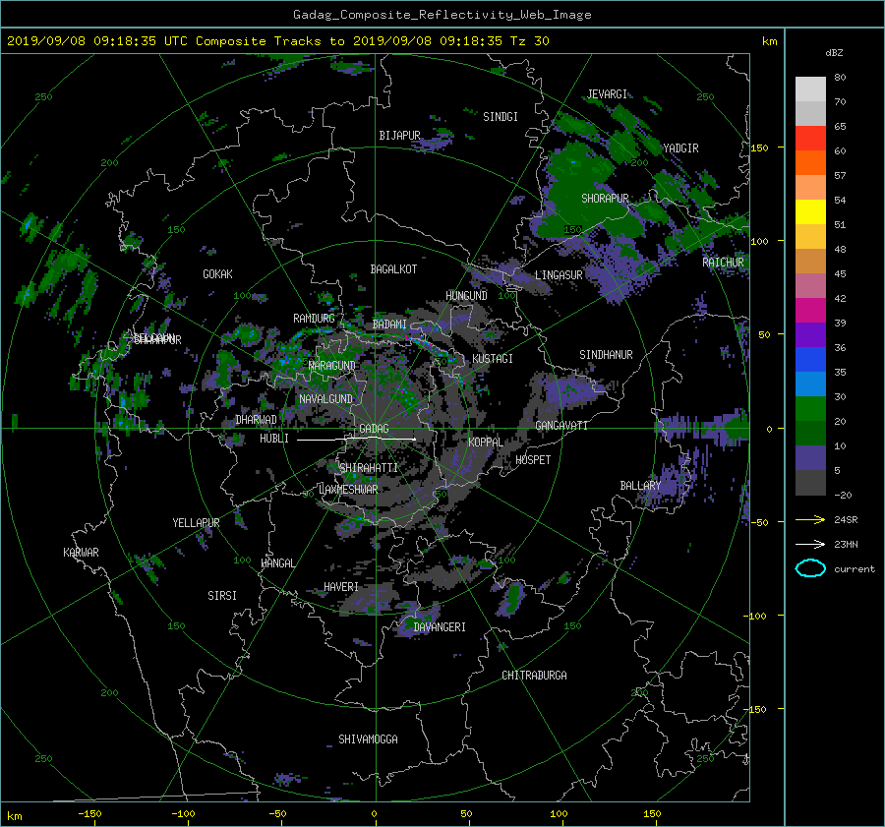Click the RAICHUR city label
Screen dimensions: 885x827
tap(723, 263)
